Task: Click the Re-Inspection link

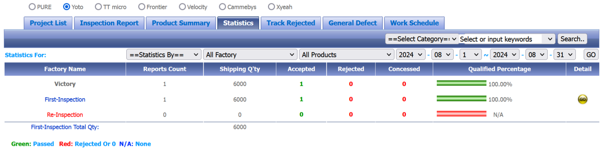Action: point(65,115)
